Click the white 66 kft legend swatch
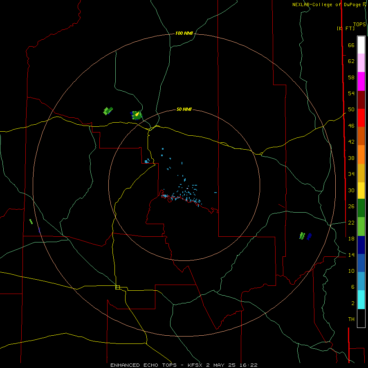368x368 pixels. pyautogui.click(x=361, y=45)
